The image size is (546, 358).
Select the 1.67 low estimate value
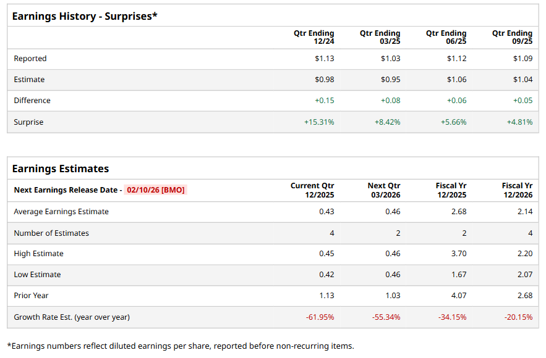click(459, 275)
